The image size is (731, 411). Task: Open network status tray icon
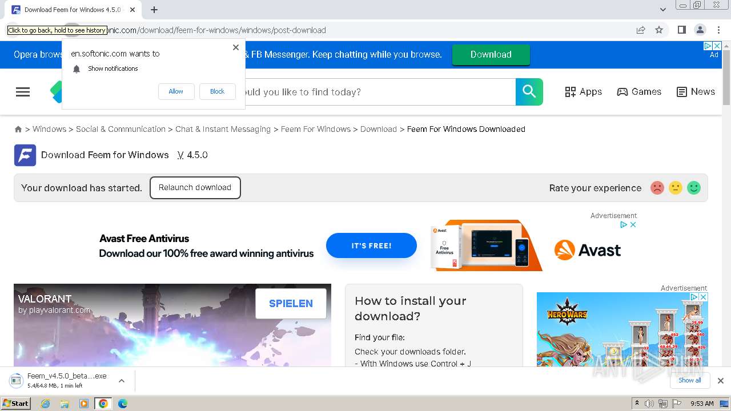663,404
